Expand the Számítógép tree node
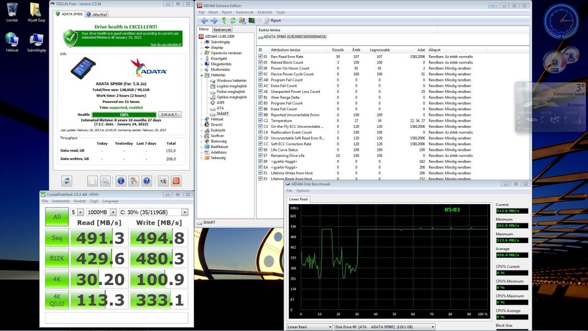This screenshot has height=331, width=588. pyautogui.click(x=201, y=42)
